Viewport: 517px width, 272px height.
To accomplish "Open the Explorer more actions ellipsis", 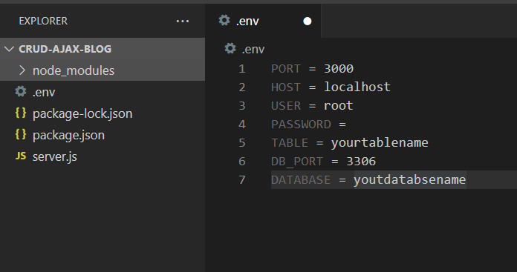I will [183, 21].
